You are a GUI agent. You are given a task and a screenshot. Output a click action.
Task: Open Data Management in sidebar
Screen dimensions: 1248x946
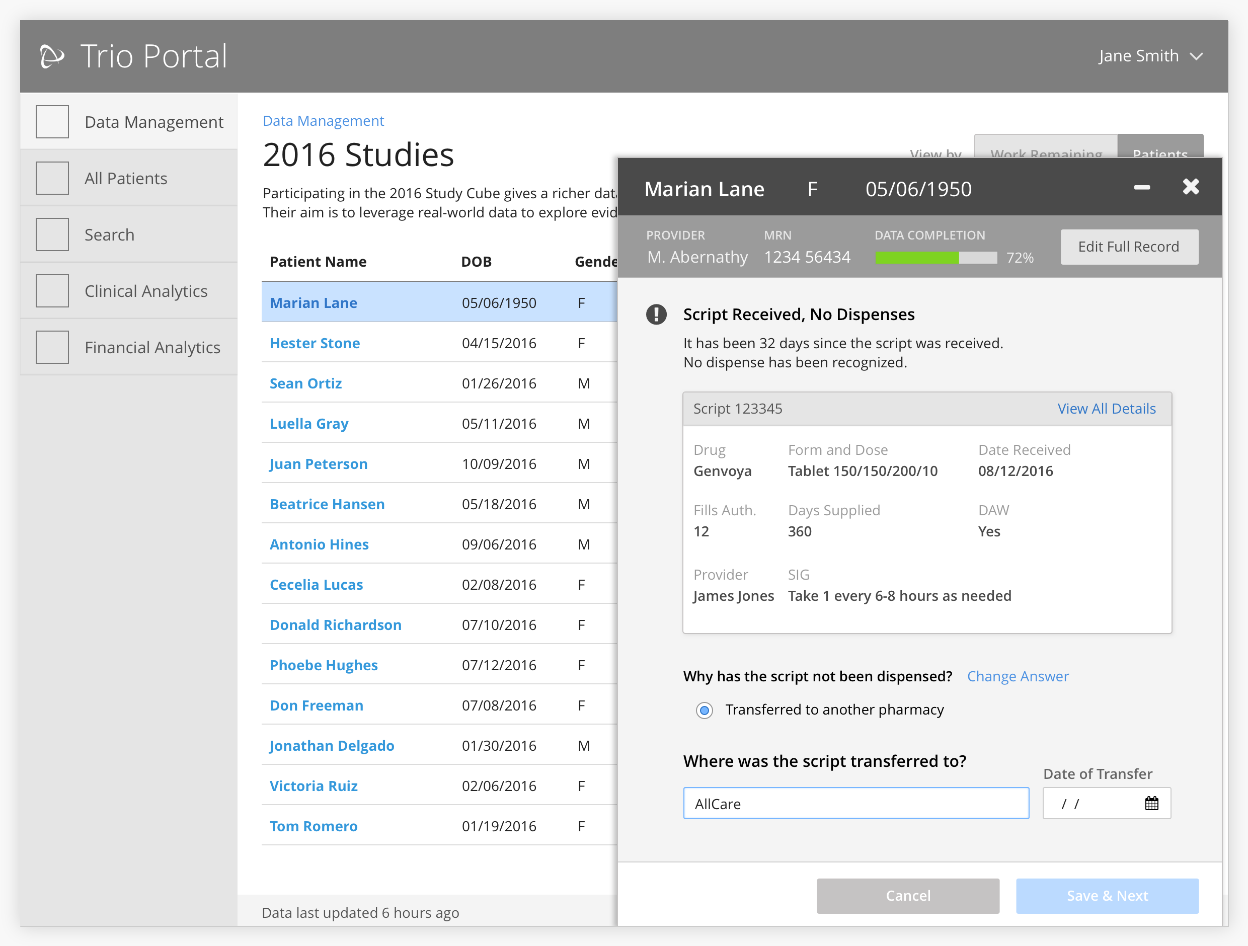pyautogui.click(x=129, y=122)
